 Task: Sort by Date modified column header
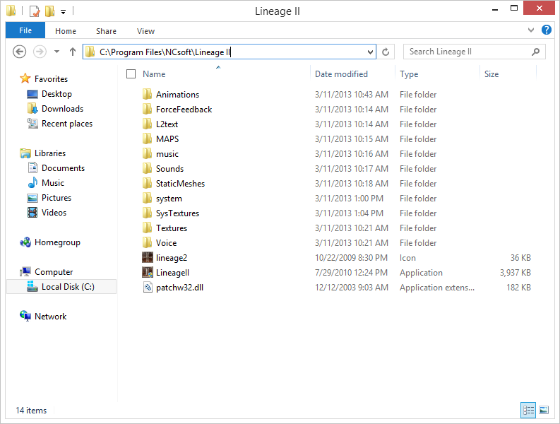point(341,74)
